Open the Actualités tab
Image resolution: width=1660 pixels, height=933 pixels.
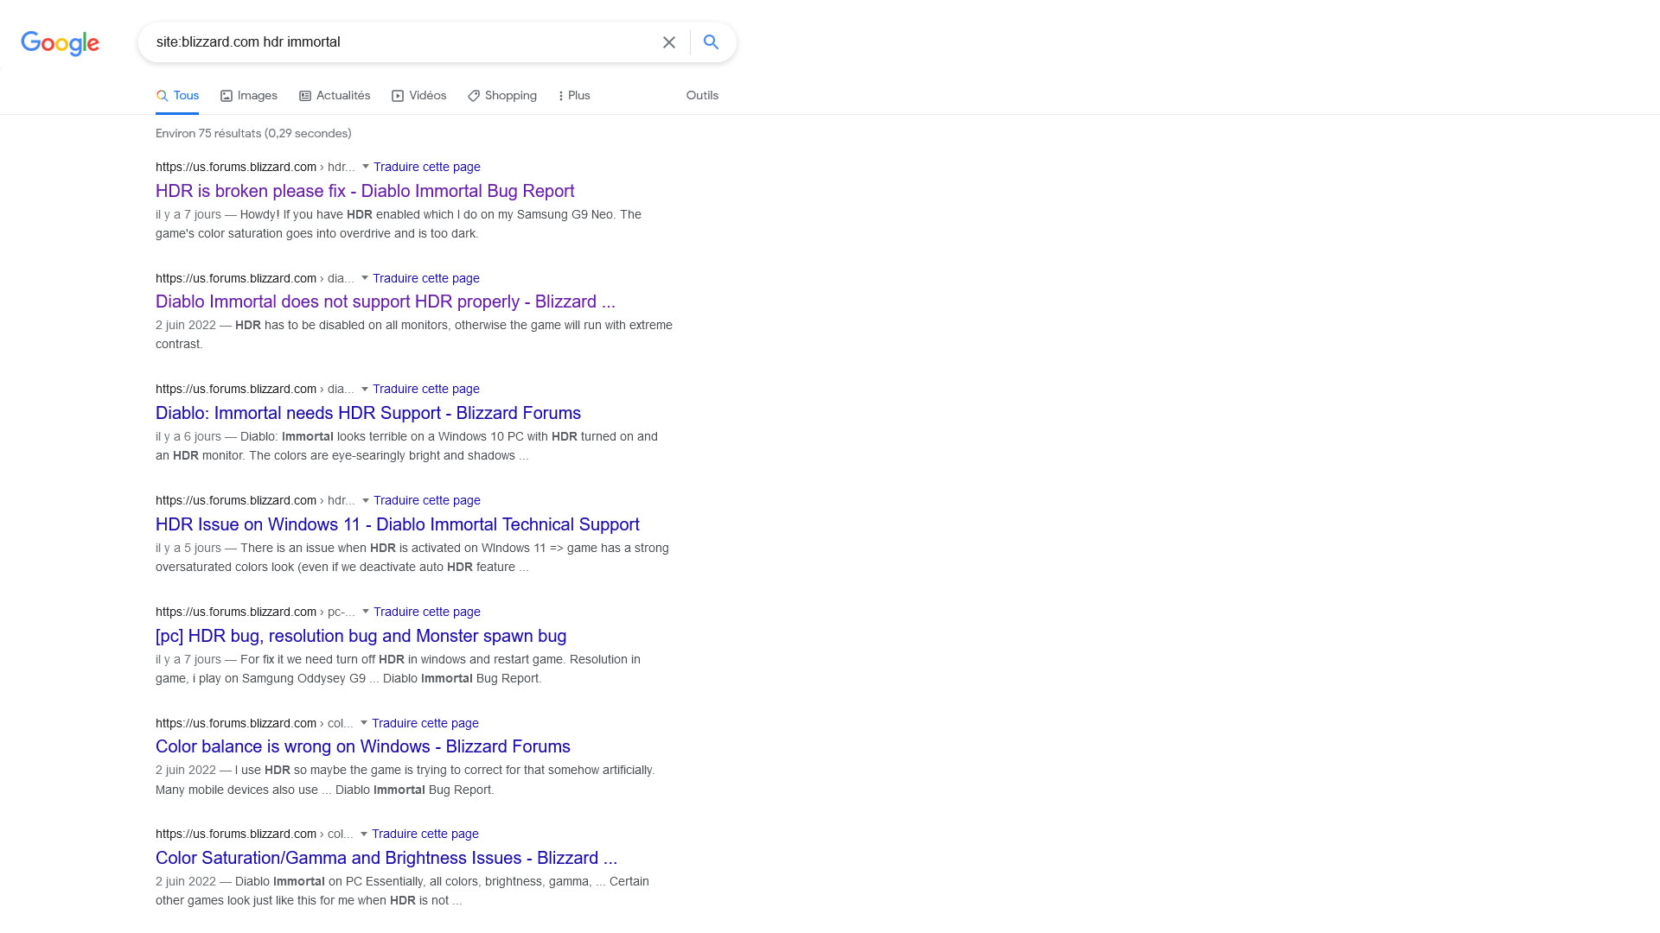(x=335, y=96)
